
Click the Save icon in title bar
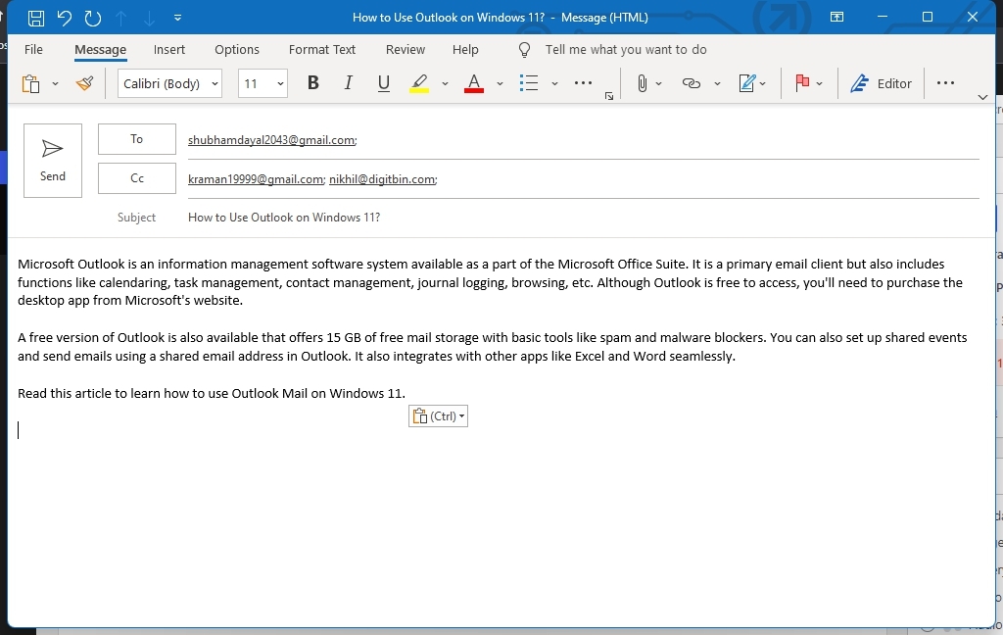coord(36,18)
